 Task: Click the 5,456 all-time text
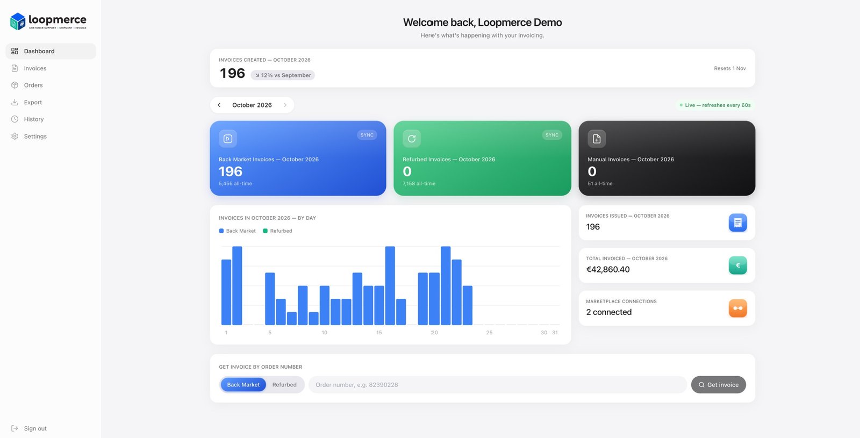[235, 184]
